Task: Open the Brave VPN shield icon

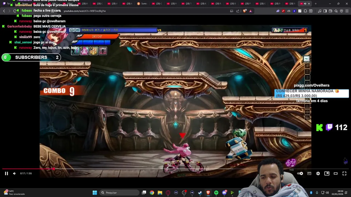Action: (341, 11)
